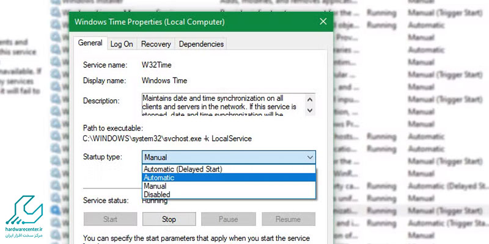Click the Resume service button

(288, 219)
